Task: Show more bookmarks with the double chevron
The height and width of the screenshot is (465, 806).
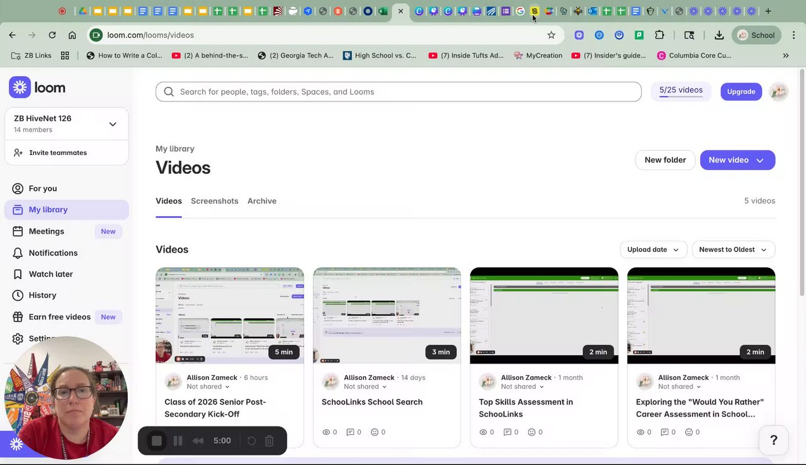Action: tap(786, 55)
